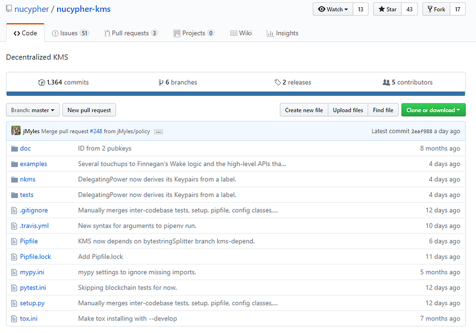Image resolution: width=476 pixels, height=333 pixels.
Task: Click the contributors people icon
Action: point(386,82)
